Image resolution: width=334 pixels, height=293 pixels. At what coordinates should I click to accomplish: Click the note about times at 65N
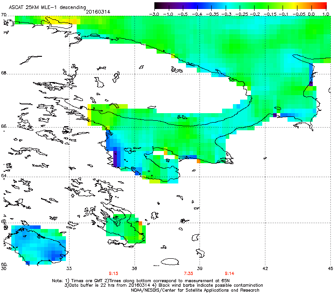[x=141, y=281]
